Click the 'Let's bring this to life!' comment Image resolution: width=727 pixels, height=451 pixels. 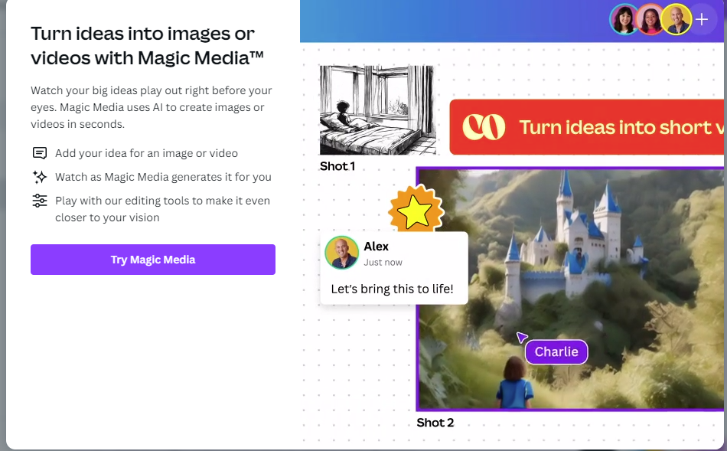392,289
